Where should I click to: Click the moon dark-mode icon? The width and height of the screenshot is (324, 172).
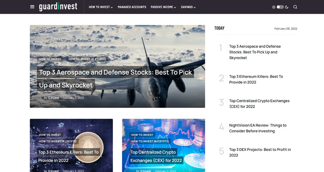287,7
